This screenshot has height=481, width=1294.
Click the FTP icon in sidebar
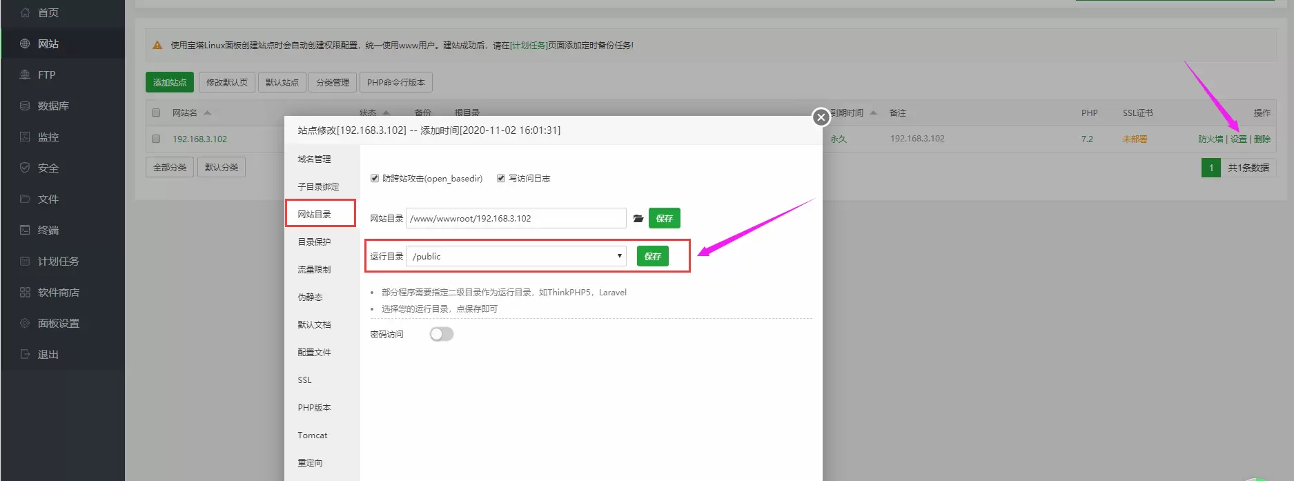[25, 75]
